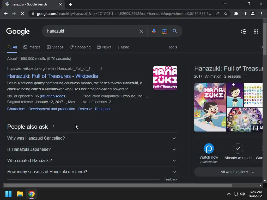Image resolution: width=267 pixels, height=200 pixels.
Task: Click the vertical page scrollbar
Action: tap(265, 39)
